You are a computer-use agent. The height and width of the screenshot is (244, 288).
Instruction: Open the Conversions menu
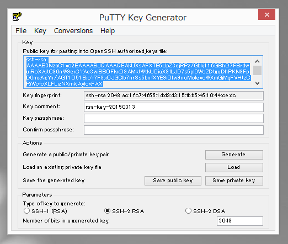73,31
